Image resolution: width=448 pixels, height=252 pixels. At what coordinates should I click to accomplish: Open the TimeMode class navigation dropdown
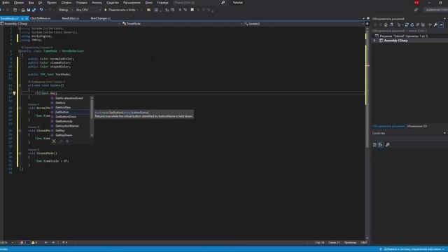pyautogui.click(x=182, y=24)
